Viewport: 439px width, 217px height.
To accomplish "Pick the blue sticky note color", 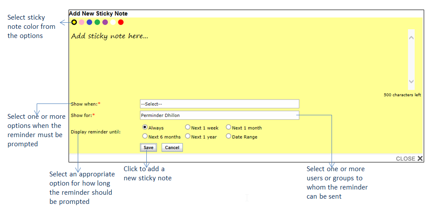I will coord(89,22).
